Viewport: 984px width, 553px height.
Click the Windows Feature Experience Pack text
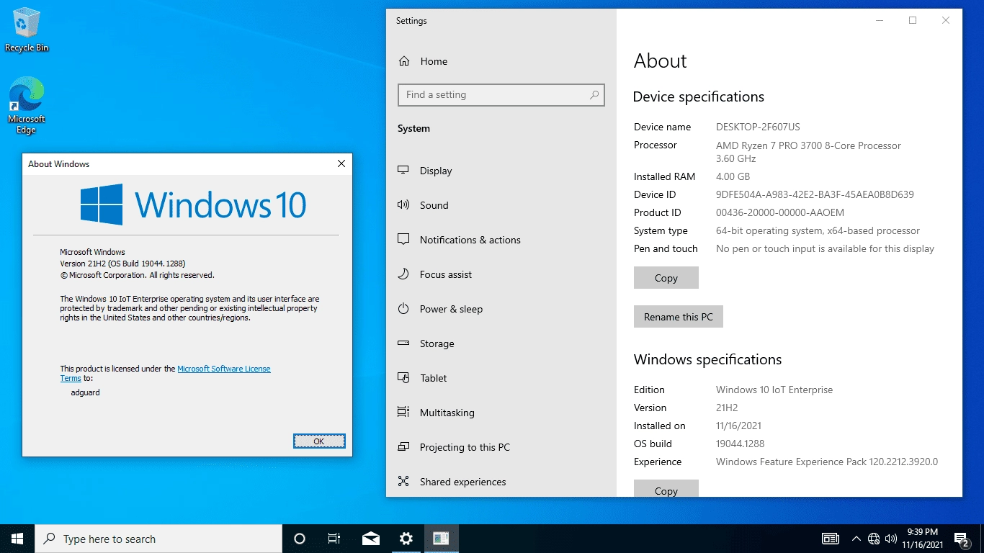pyautogui.click(x=827, y=462)
